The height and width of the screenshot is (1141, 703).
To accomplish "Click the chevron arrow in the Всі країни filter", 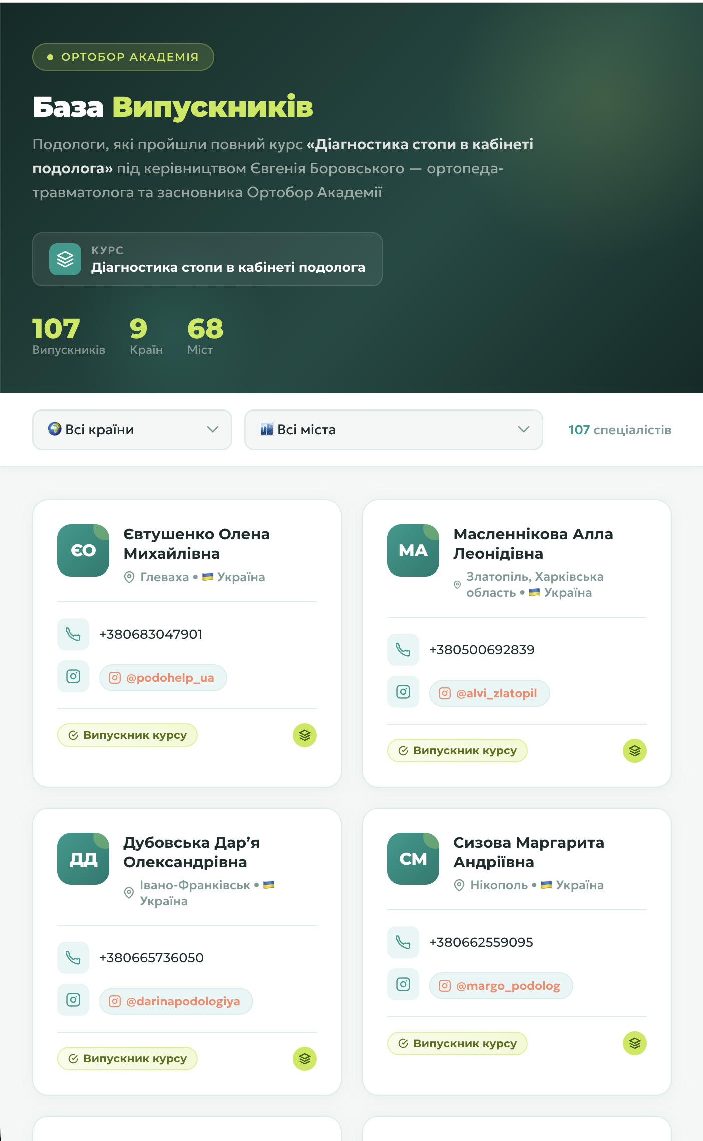I will [213, 429].
